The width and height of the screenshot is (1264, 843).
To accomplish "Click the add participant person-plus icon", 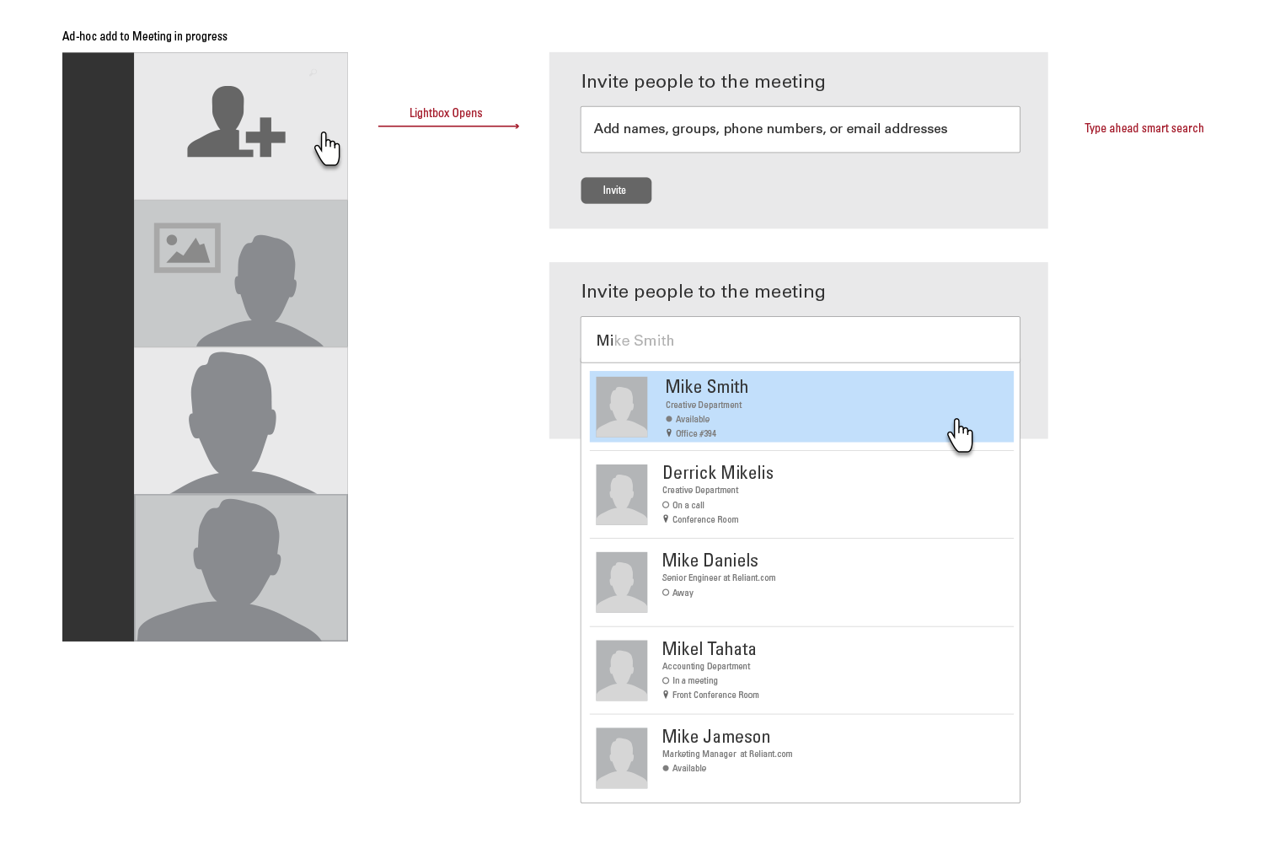I will [x=236, y=121].
